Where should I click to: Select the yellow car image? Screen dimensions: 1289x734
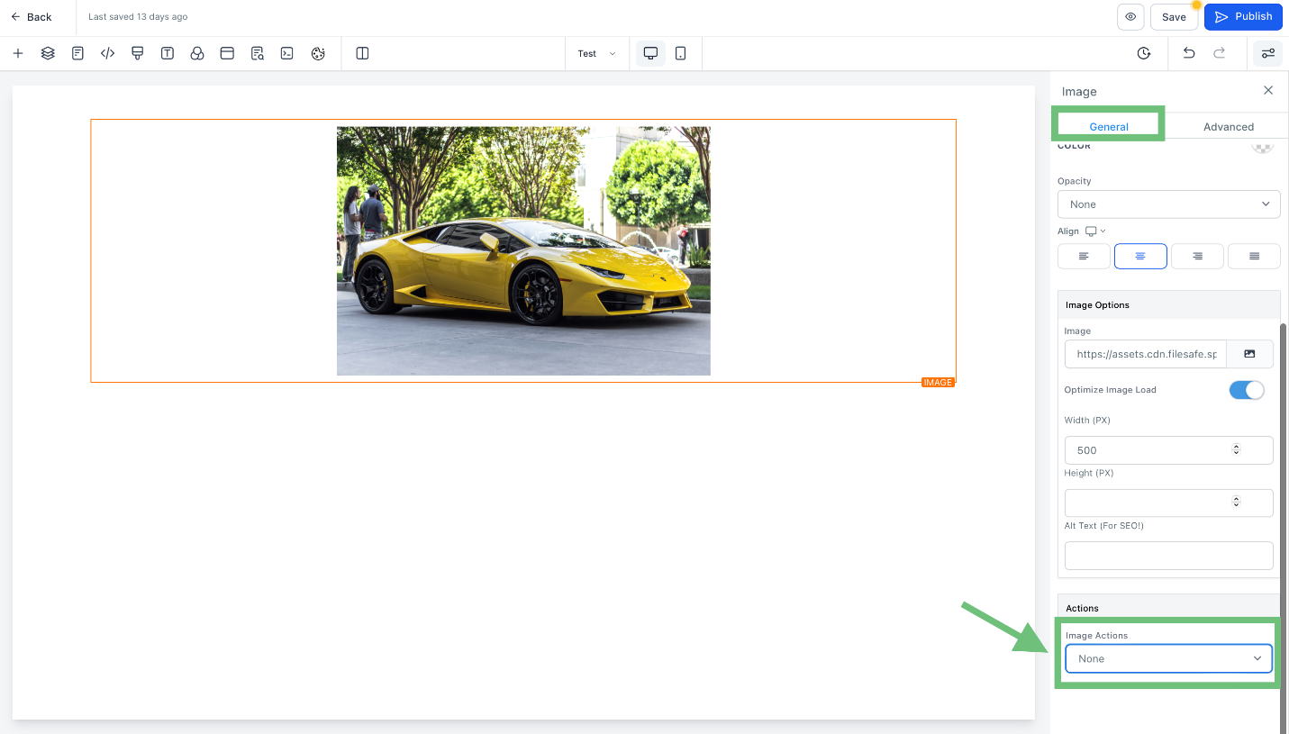click(523, 250)
